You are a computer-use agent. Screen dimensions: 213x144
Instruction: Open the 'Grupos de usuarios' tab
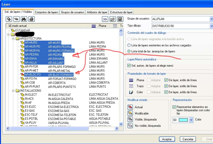(x=72, y=12)
